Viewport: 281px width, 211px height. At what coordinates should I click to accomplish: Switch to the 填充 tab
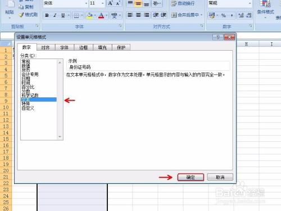click(102, 48)
